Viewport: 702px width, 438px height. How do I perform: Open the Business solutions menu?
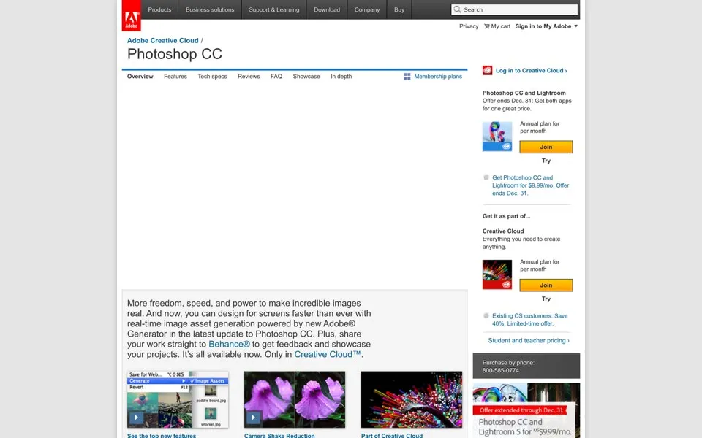(x=210, y=9)
